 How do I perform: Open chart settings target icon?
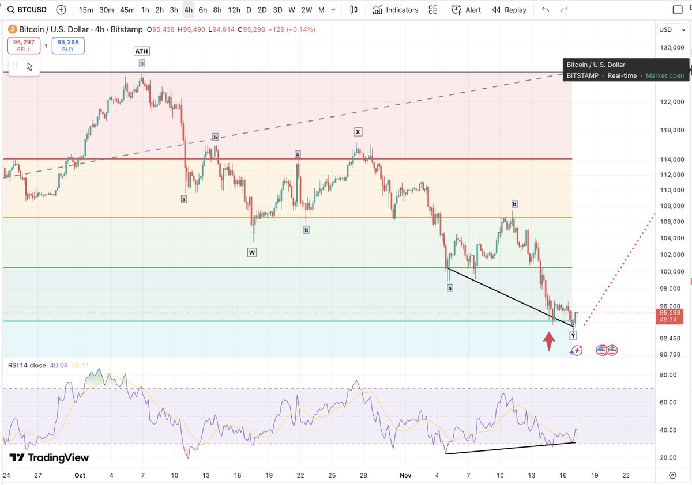672,475
